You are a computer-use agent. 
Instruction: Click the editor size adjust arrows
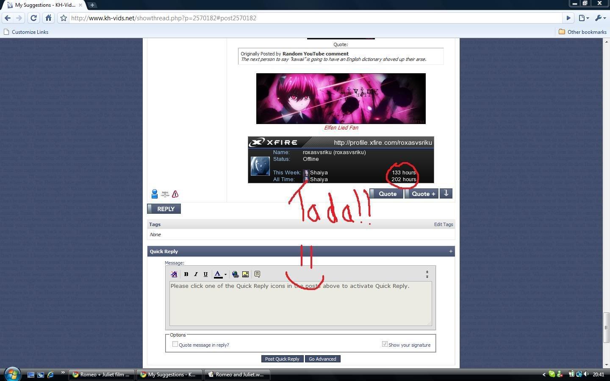coord(427,274)
